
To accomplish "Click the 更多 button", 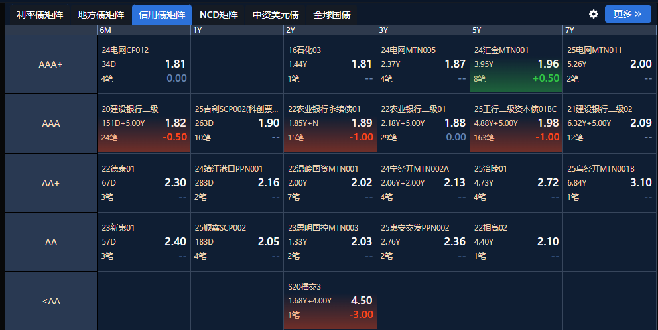I will coord(627,14).
